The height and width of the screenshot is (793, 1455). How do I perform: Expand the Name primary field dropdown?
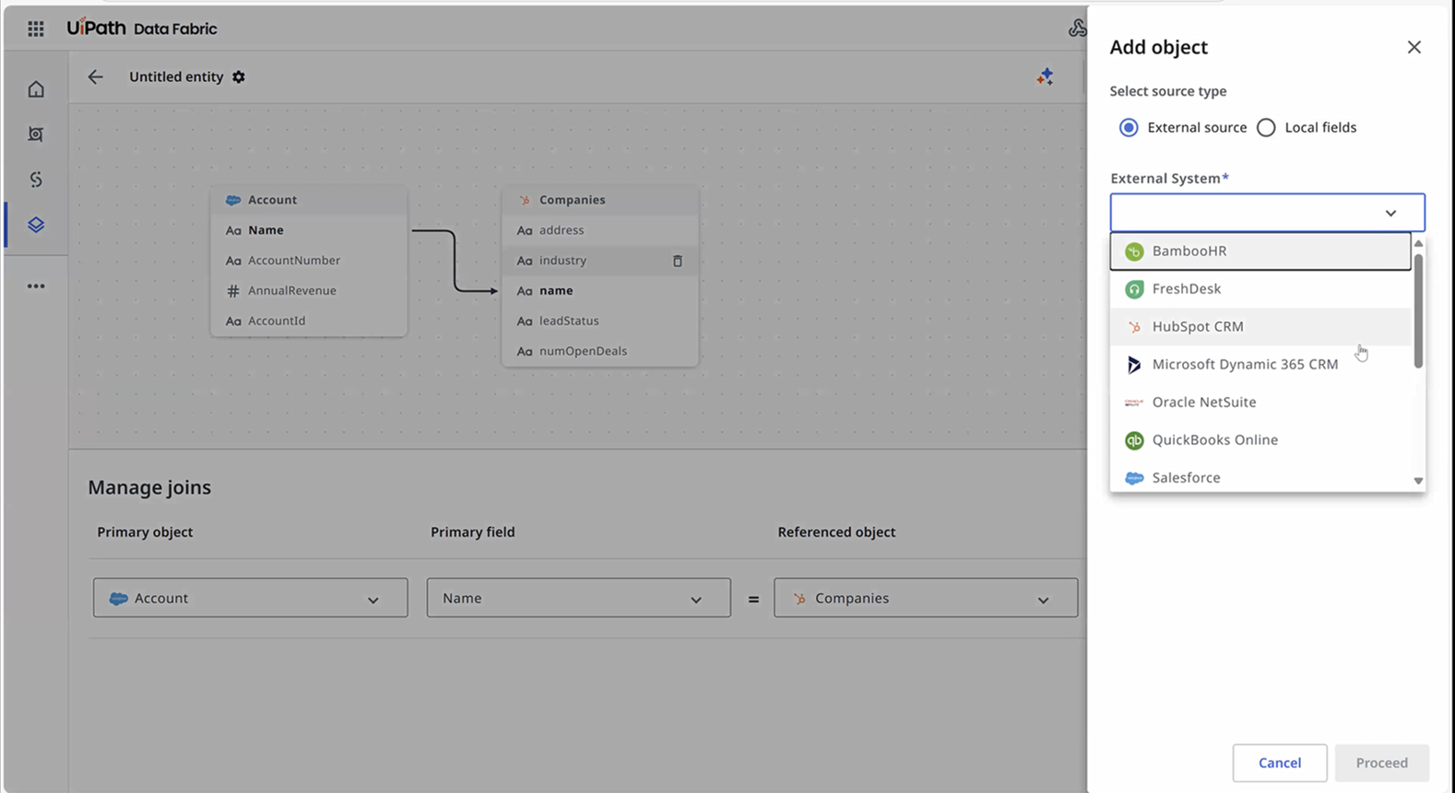click(579, 598)
